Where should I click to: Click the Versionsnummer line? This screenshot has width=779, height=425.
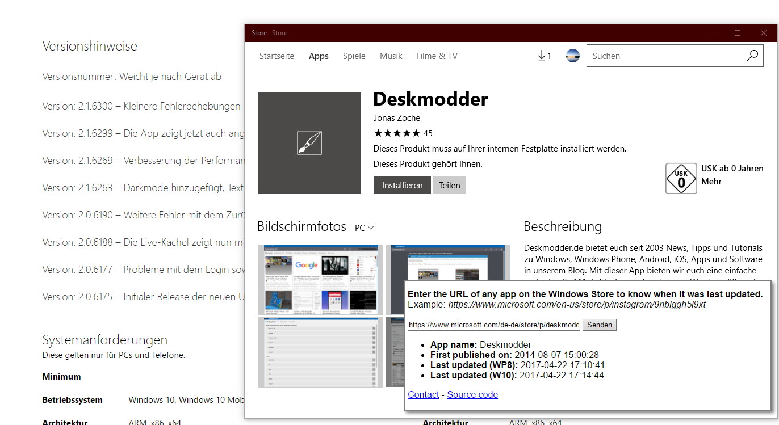pyautogui.click(x=132, y=77)
